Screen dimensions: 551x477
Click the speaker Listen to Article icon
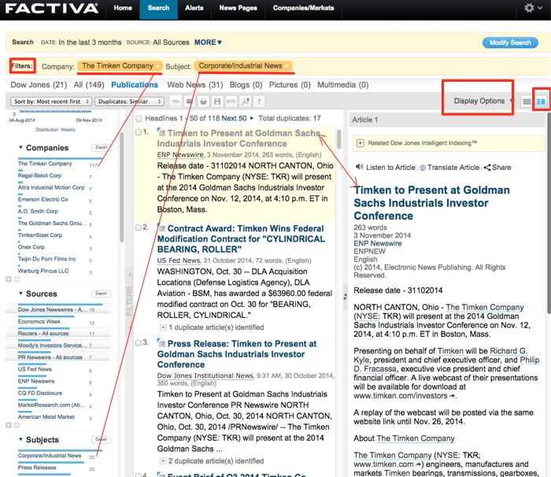(359, 167)
